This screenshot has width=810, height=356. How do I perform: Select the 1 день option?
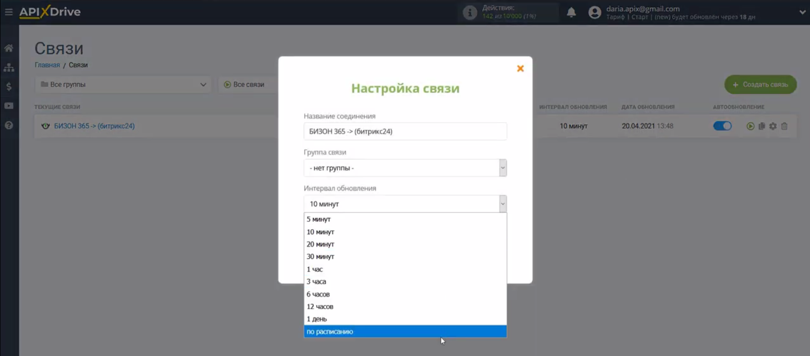click(405, 319)
